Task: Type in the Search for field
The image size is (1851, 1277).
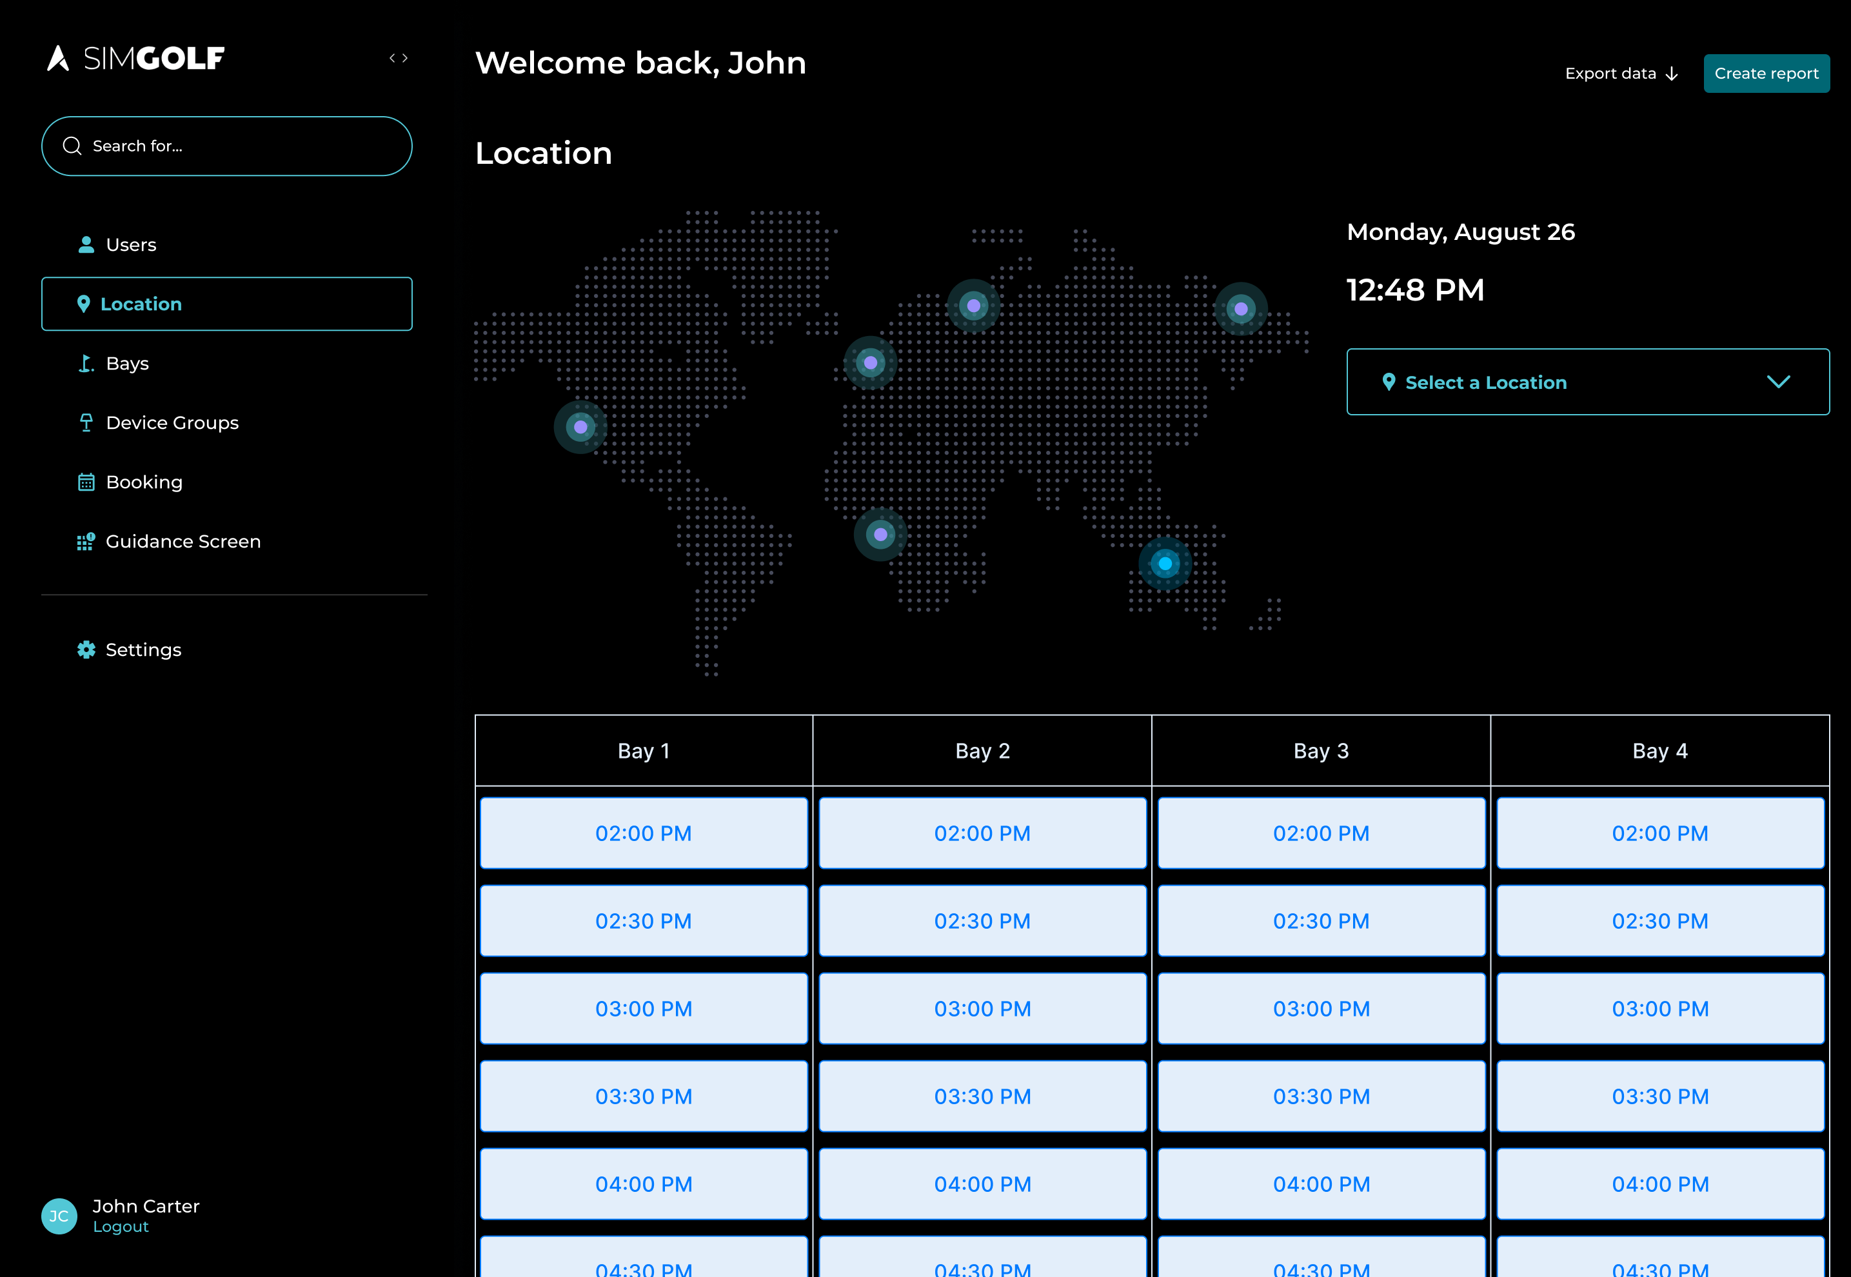Action: [240, 146]
